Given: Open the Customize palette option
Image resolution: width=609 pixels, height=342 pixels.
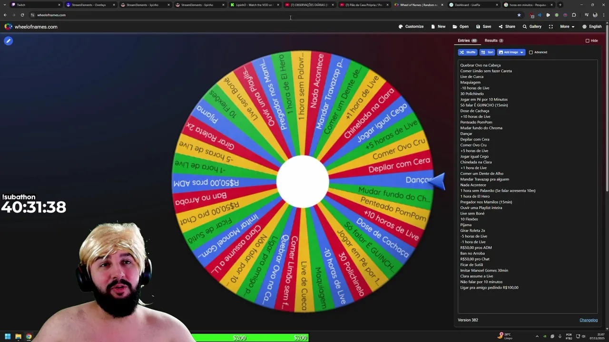Looking at the screenshot, I should pyautogui.click(x=411, y=27).
